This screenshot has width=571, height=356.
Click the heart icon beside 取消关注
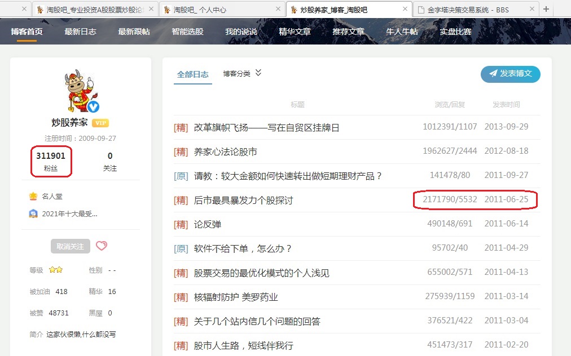[102, 246]
